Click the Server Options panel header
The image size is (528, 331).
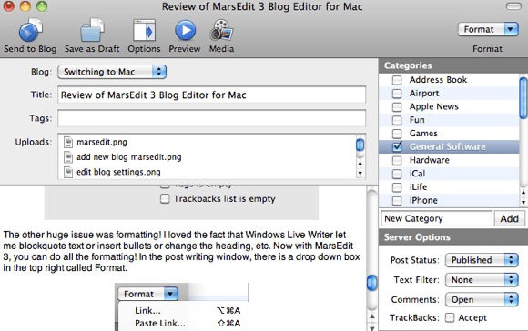pyautogui.click(x=453, y=237)
